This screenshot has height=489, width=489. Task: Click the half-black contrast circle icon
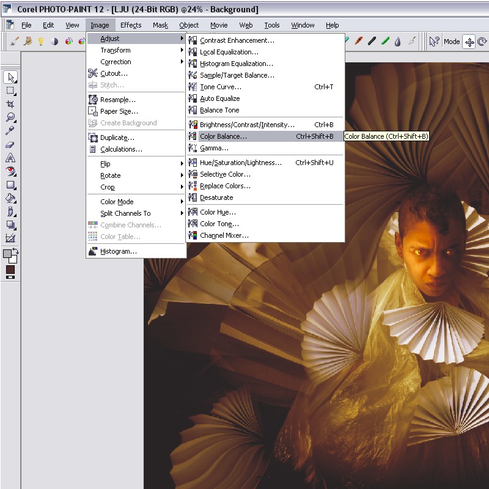pyautogui.click(x=54, y=41)
